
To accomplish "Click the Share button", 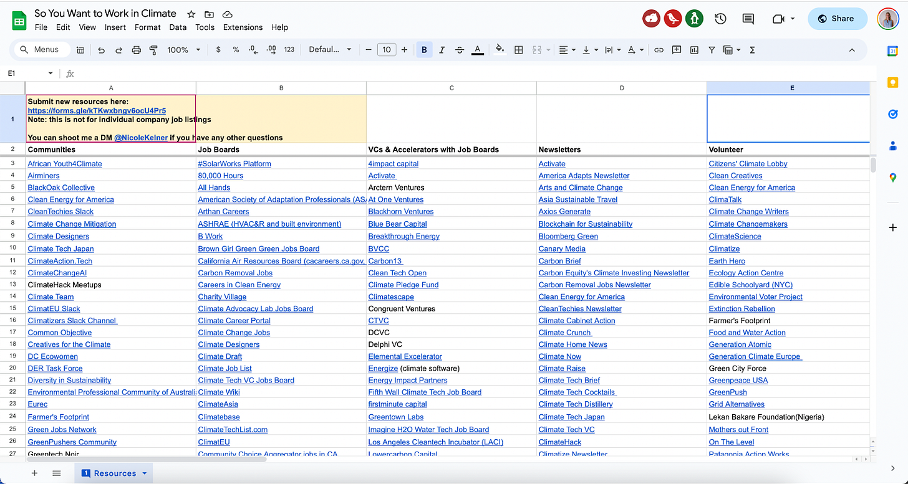I will coord(838,19).
